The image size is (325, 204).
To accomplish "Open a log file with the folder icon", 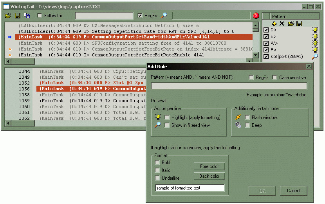I will (8, 16).
